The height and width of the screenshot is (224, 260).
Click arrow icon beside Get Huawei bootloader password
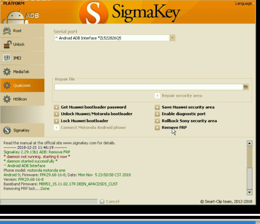tap(56, 107)
